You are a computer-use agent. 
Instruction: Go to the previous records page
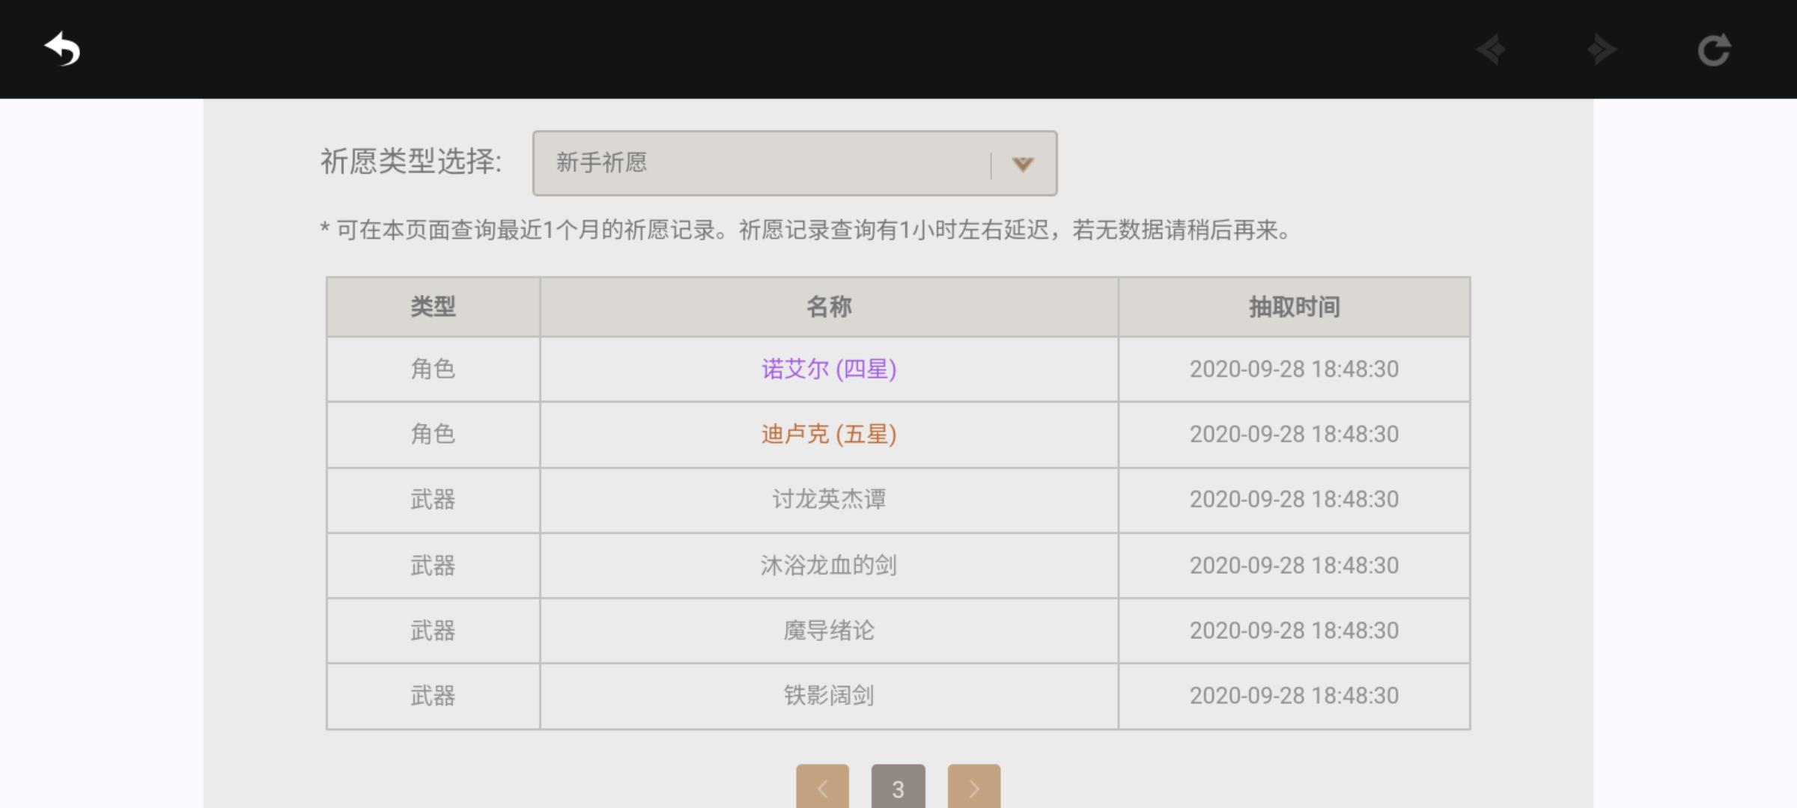pos(822,787)
